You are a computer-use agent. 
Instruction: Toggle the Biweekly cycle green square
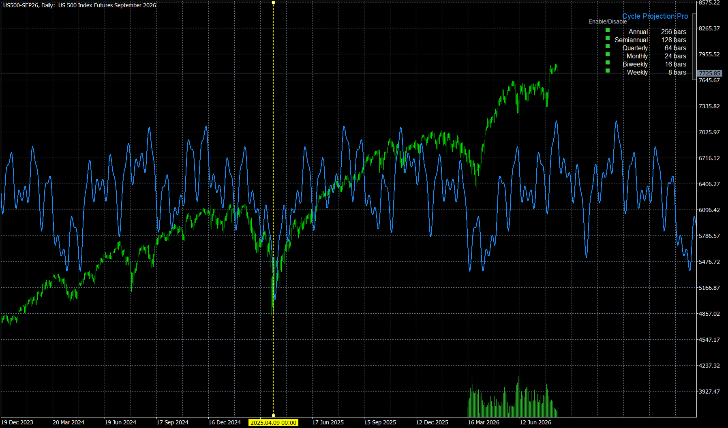point(608,62)
